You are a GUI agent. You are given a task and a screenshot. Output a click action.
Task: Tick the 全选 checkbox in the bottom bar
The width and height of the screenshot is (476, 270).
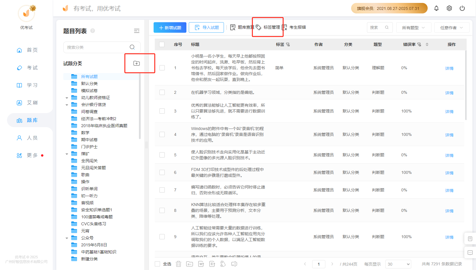(157, 264)
